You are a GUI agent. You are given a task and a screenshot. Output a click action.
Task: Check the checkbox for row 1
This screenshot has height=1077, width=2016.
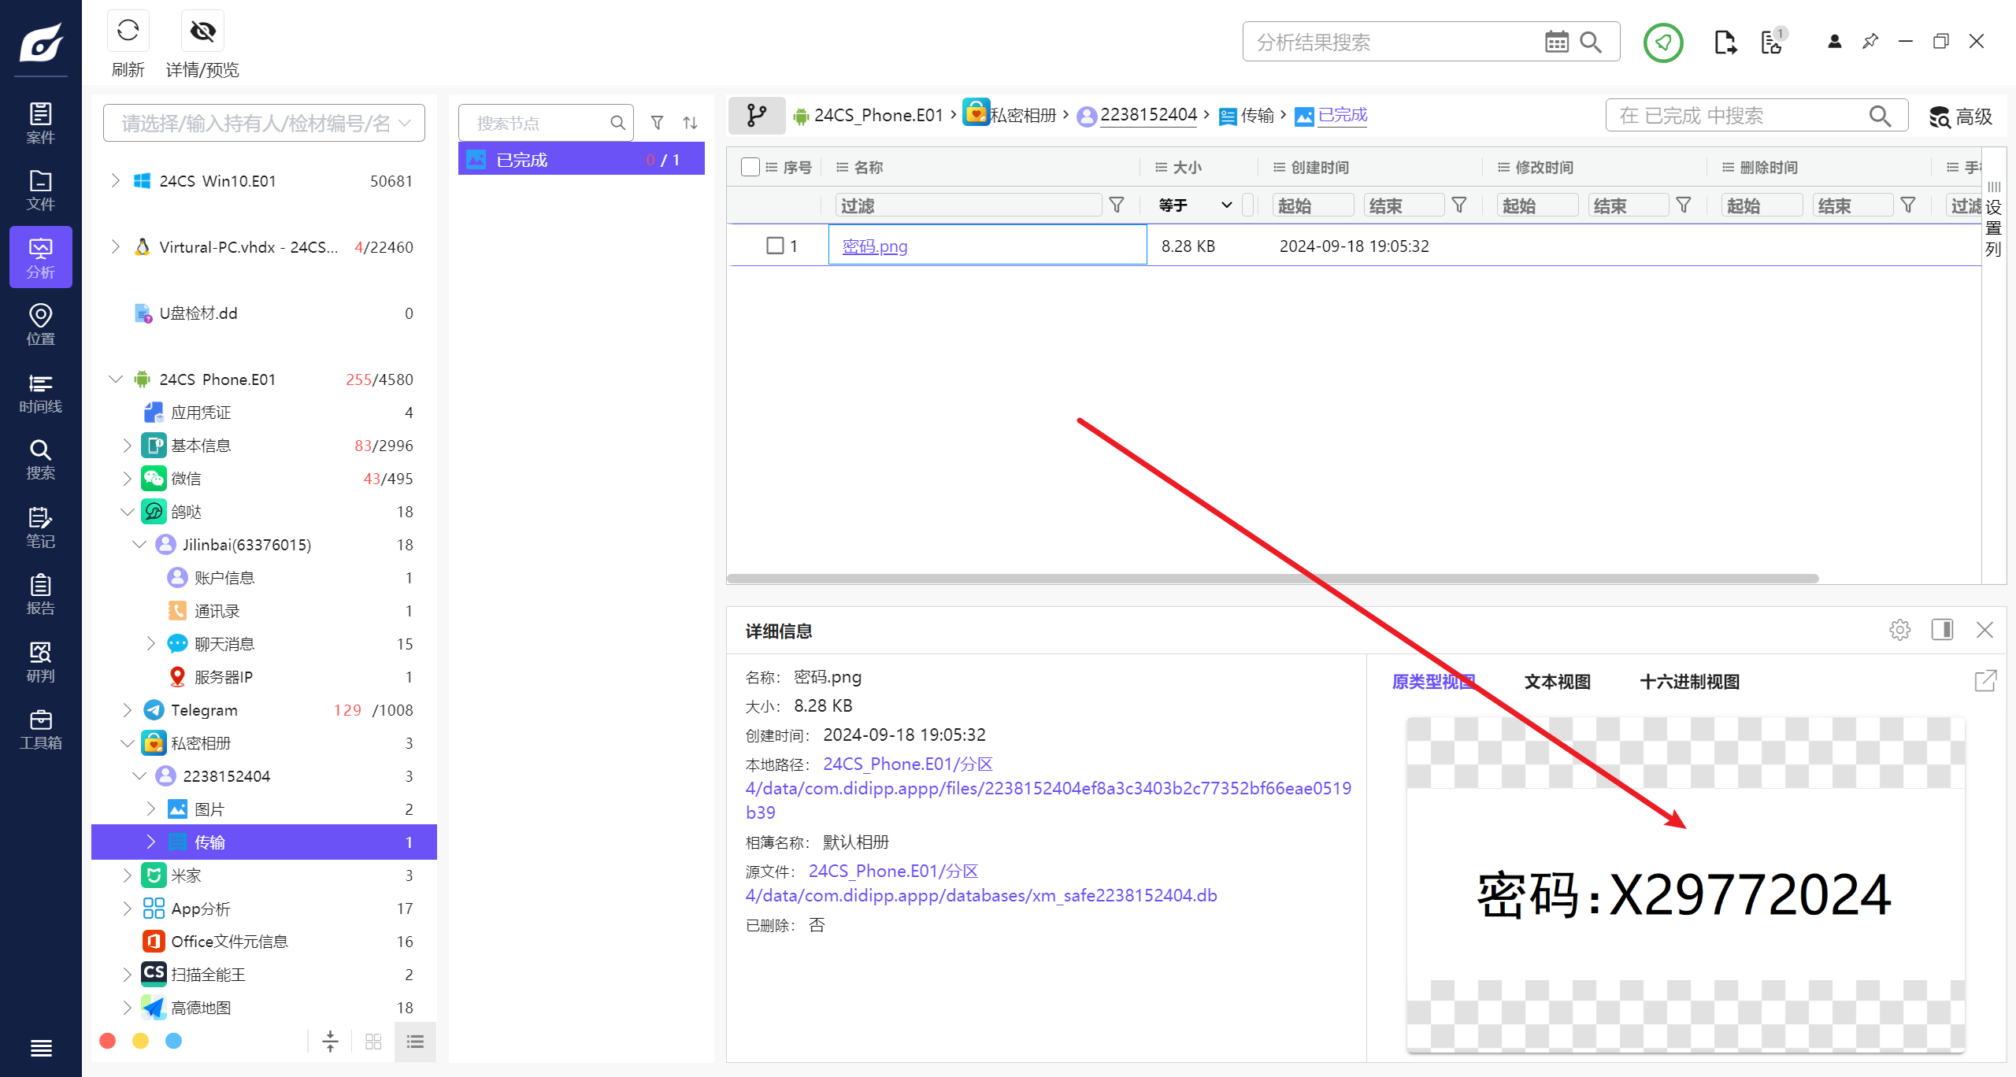[x=775, y=246]
